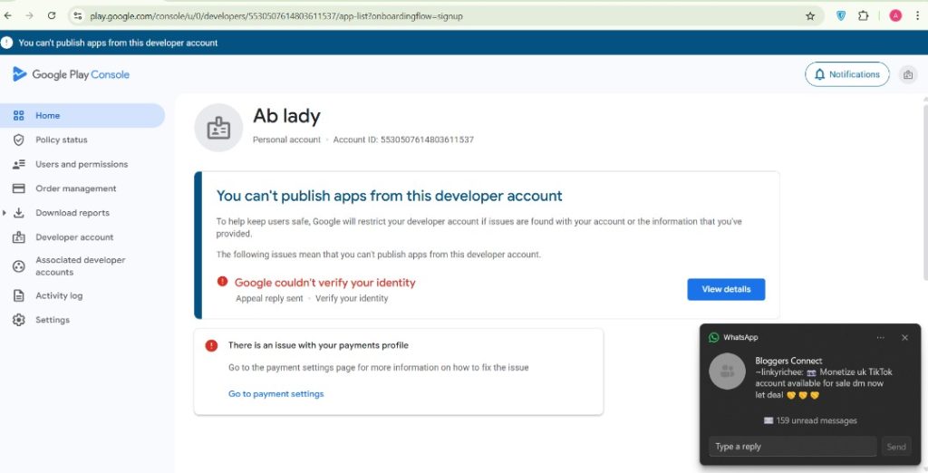
Task: Click the Associated developer accounts icon
Action: coord(18,265)
